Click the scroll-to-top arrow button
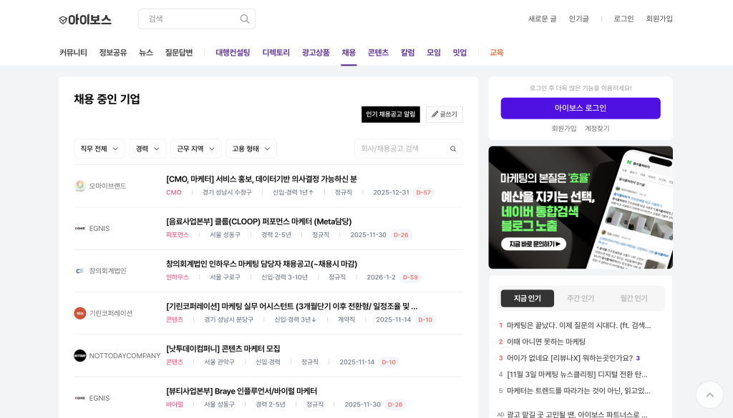 709,394
